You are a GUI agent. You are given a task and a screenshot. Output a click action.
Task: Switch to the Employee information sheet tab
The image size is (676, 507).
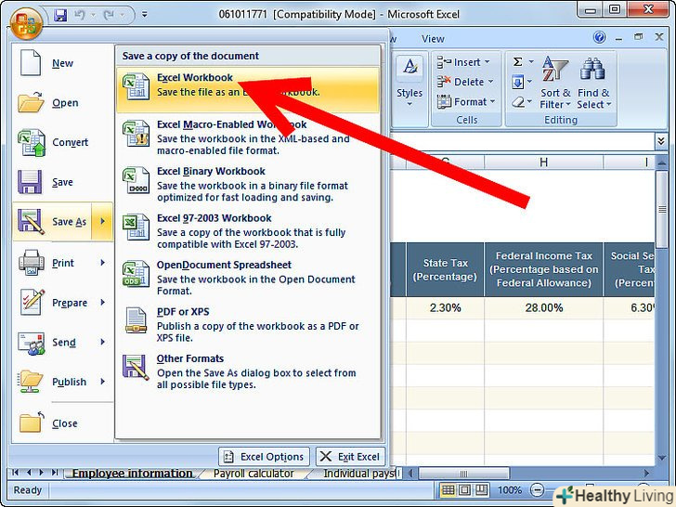coord(132,474)
